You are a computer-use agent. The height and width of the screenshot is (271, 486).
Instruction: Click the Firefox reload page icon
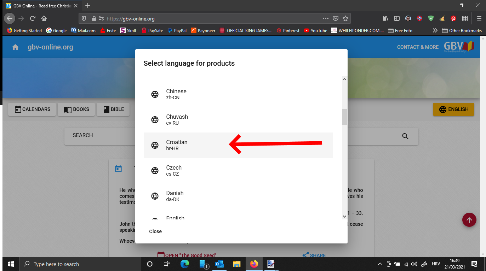tap(33, 18)
